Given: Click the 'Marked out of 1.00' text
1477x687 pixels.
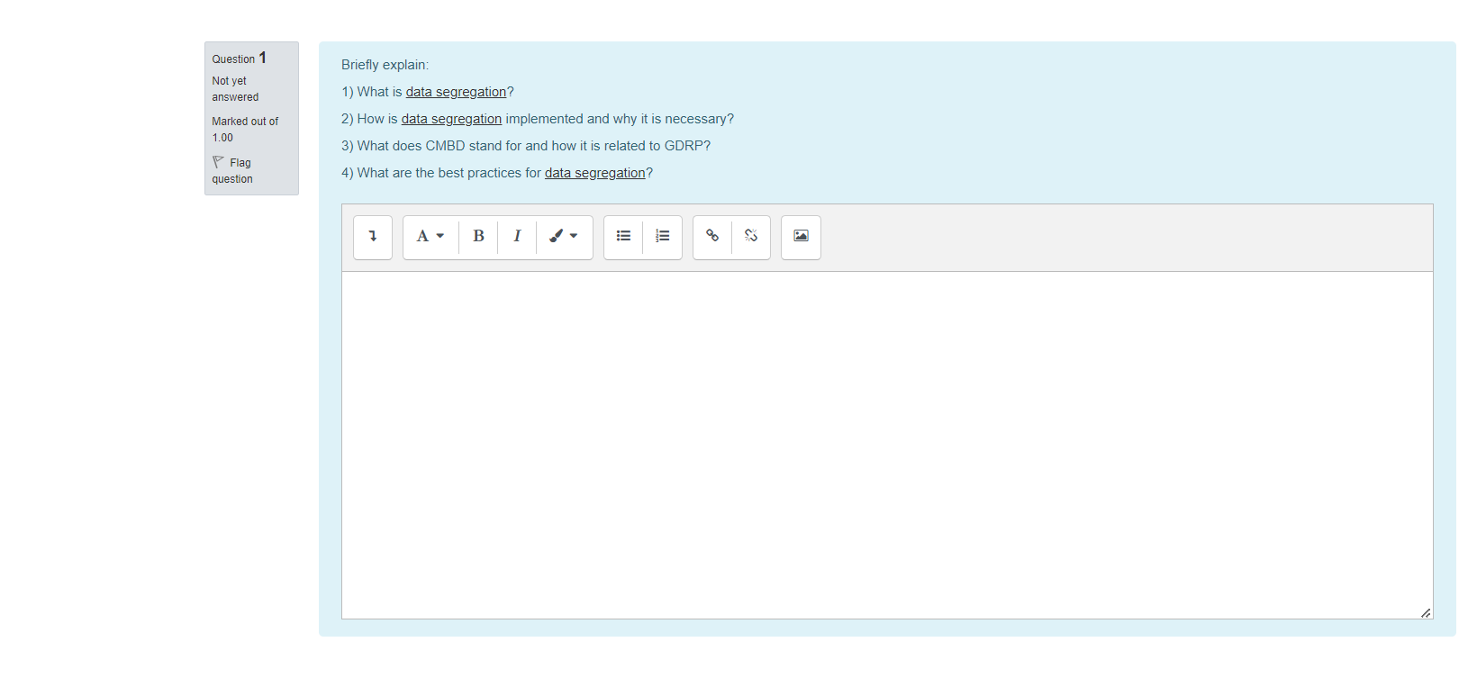Looking at the screenshot, I should 245,130.
